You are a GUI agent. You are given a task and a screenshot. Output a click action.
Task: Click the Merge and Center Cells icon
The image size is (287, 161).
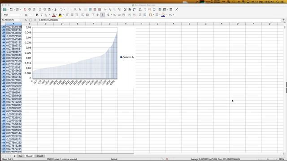[x=87, y=15]
